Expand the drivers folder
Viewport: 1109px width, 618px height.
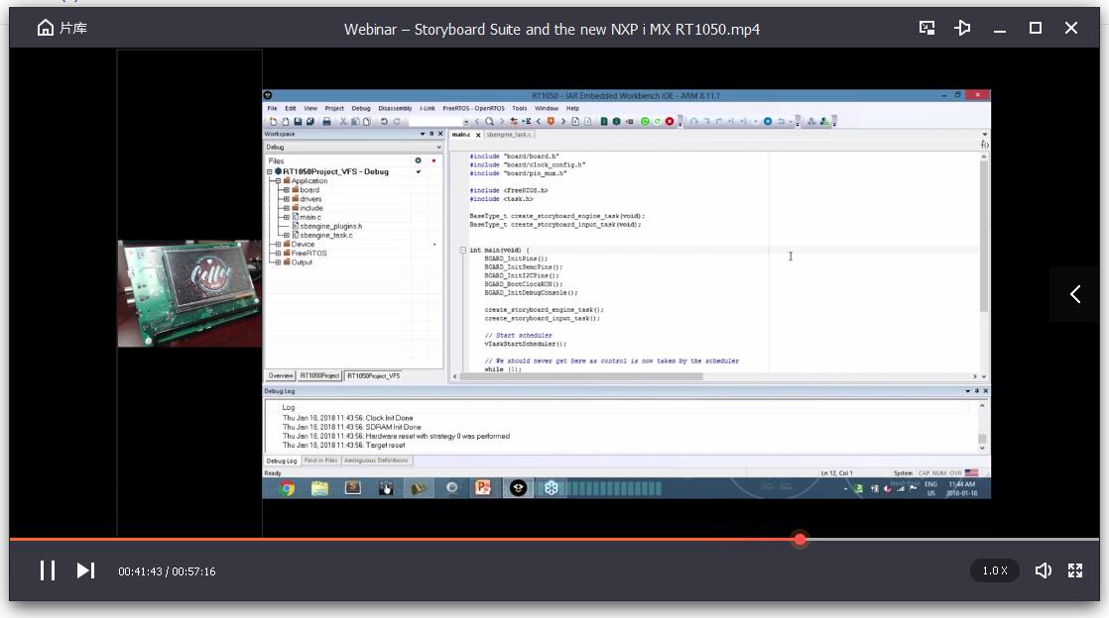click(x=287, y=199)
